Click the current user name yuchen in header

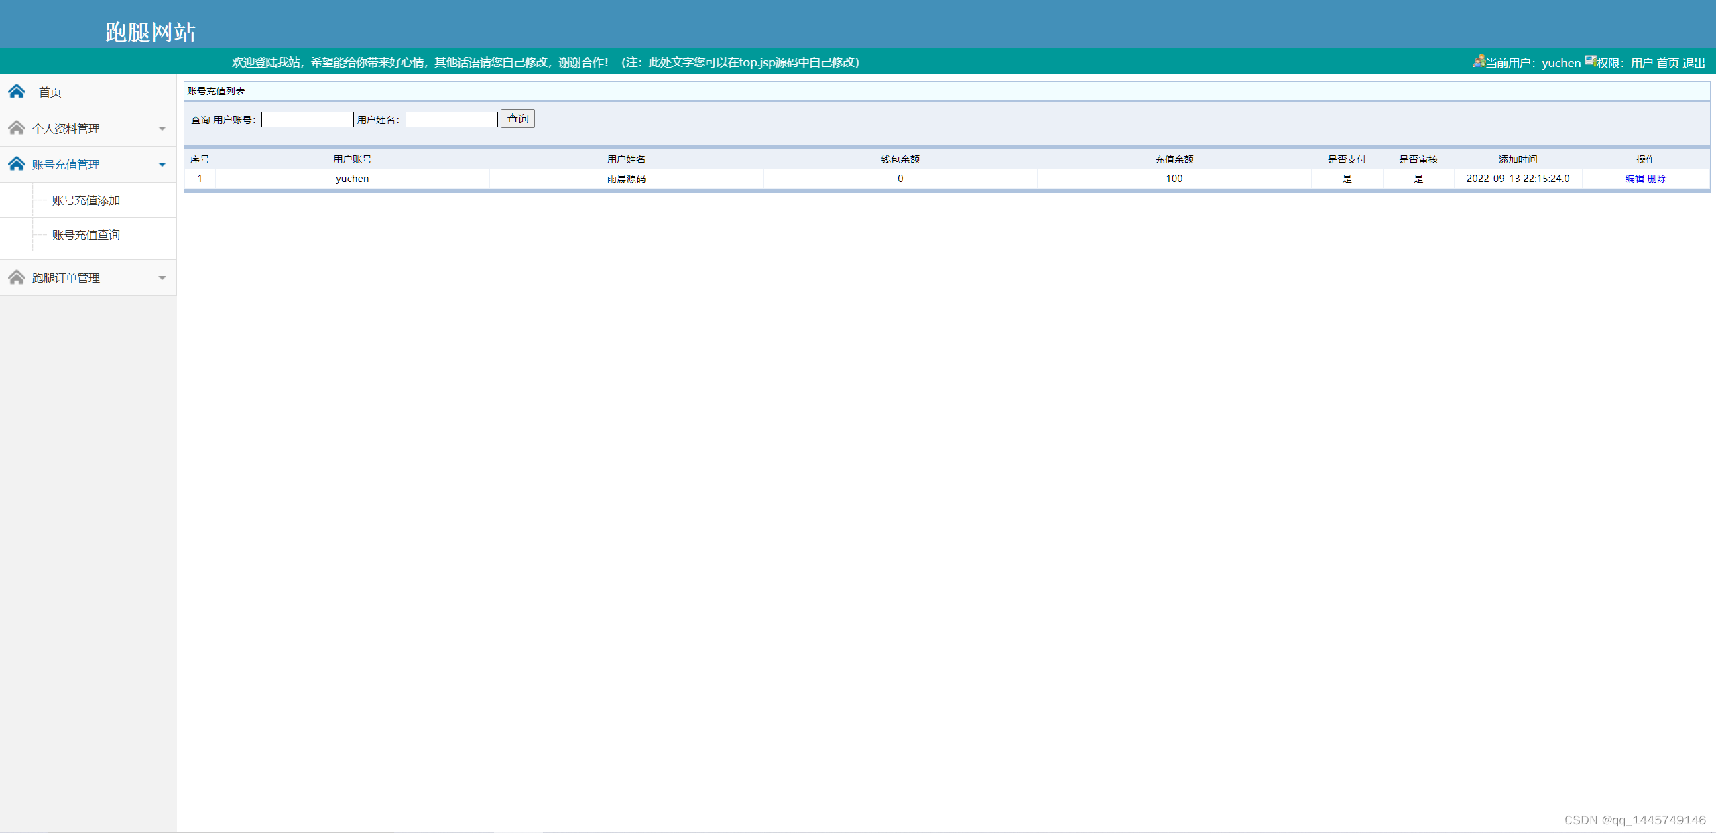pos(1561,63)
